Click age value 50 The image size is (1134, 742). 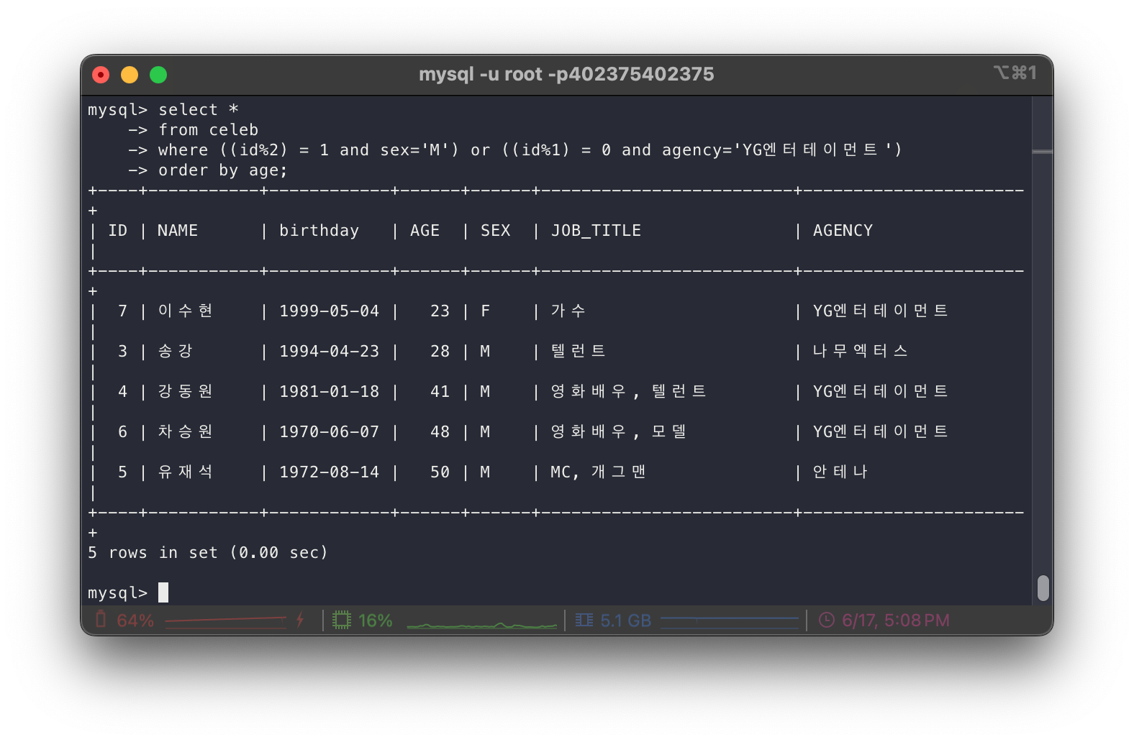(440, 472)
